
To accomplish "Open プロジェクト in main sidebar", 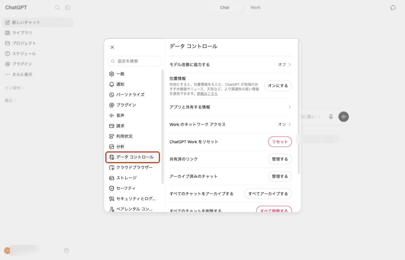I will coord(38,43).
